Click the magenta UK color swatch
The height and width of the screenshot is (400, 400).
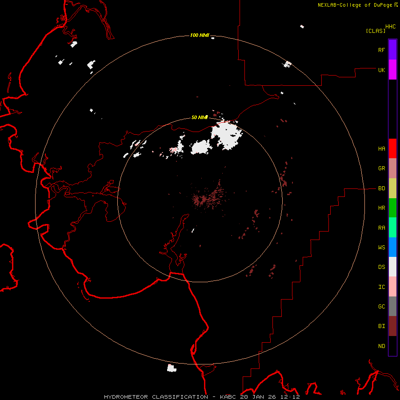(x=392, y=70)
